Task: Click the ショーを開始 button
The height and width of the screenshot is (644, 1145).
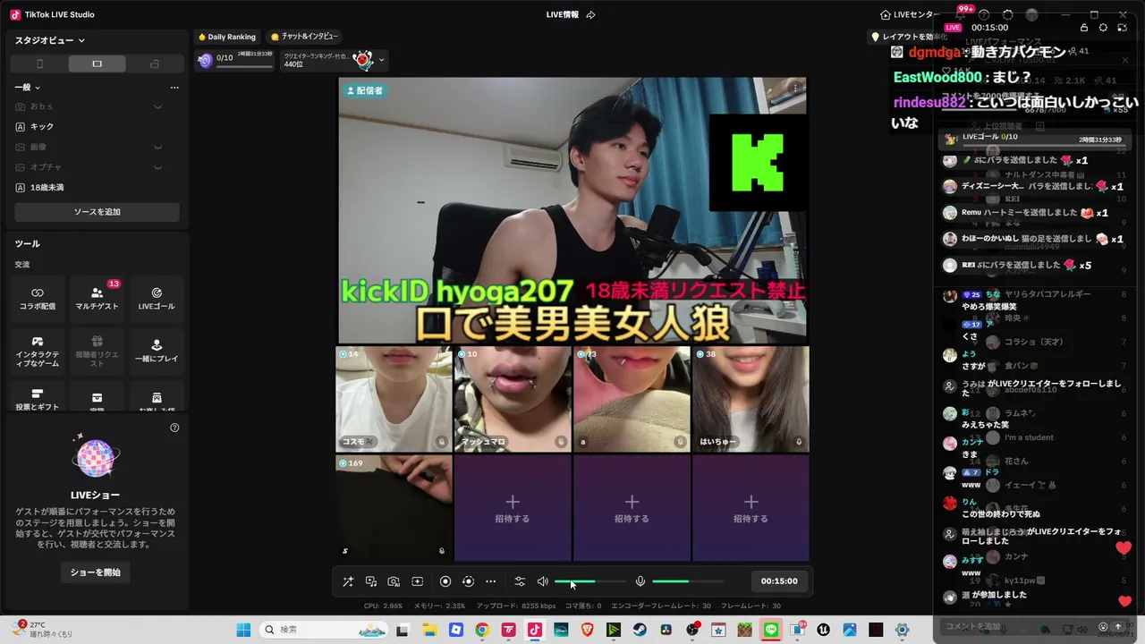Action: click(x=97, y=572)
